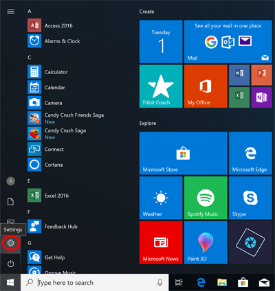Launch the Camera app
This screenshot has height=291, width=275.
pyautogui.click(x=45, y=103)
